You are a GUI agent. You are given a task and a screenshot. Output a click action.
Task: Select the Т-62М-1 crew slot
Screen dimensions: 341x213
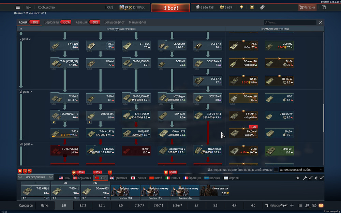coord(66,191)
